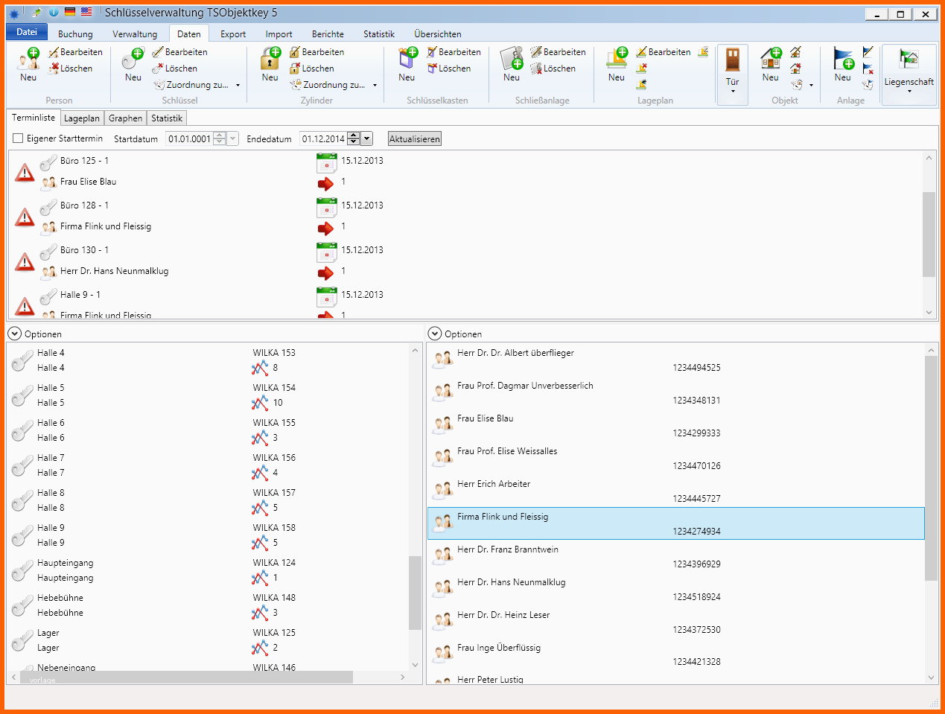The image size is (945, 714).
Task: Click the edit Objekt house icon with pencil
Action: click(x=795, y=52)
